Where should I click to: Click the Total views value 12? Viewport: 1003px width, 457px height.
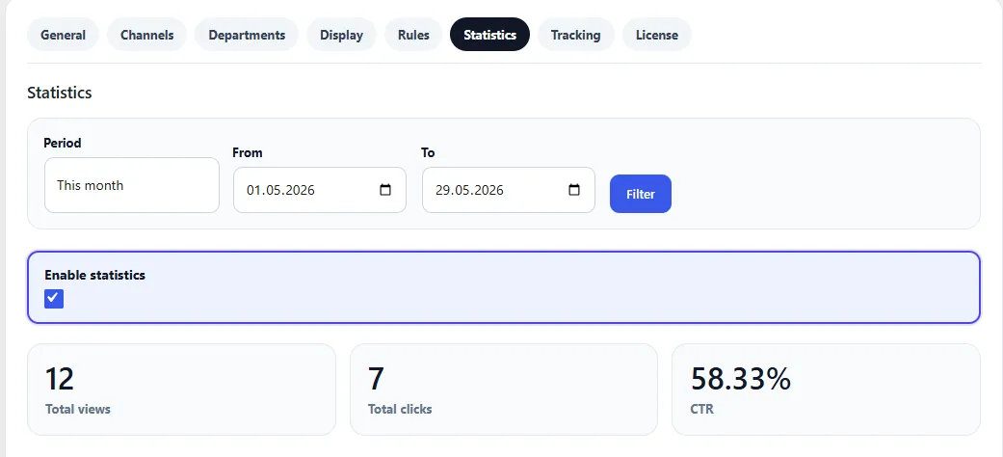[60, 379]
